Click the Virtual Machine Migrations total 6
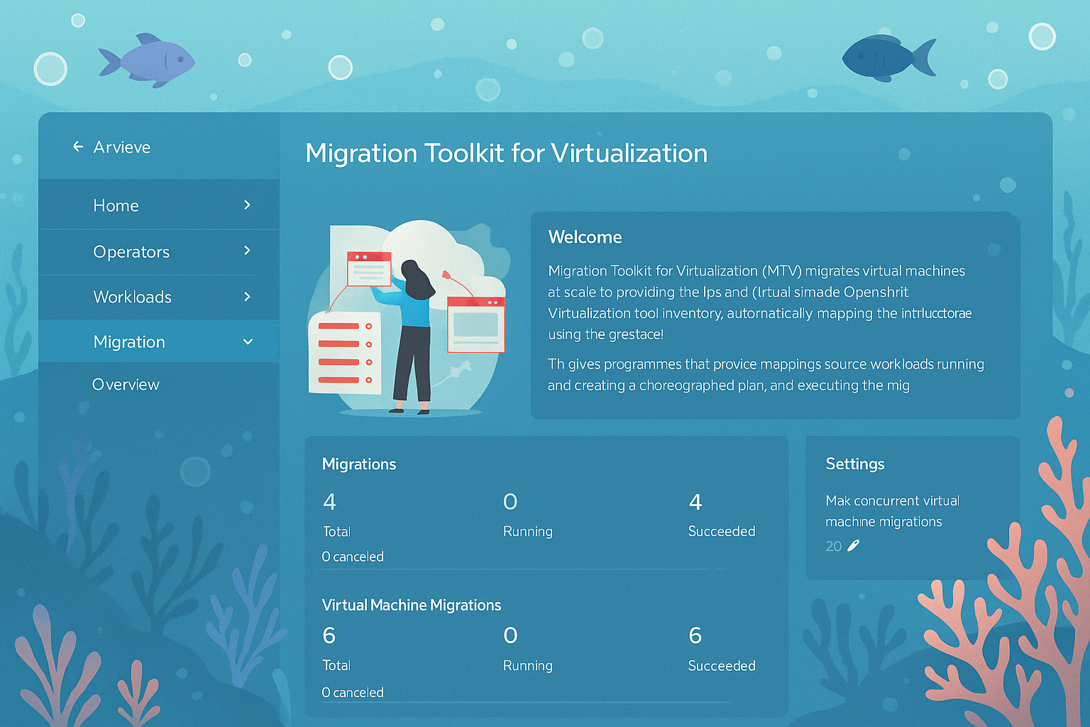 pyautogui.click(x=329, y=635)
